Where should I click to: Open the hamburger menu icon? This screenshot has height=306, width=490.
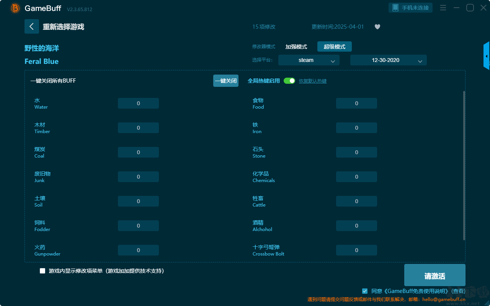point(443,8)
